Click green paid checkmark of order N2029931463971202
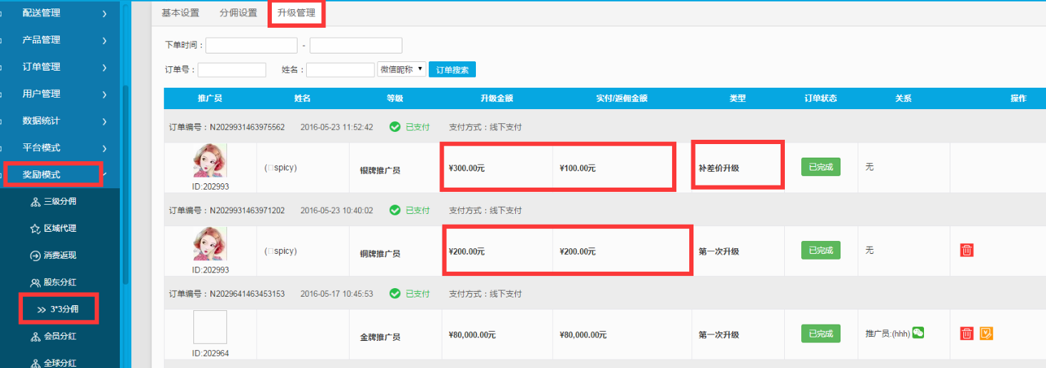The width and height of the screenshot is (1046, 368). [x=395, y=210]
